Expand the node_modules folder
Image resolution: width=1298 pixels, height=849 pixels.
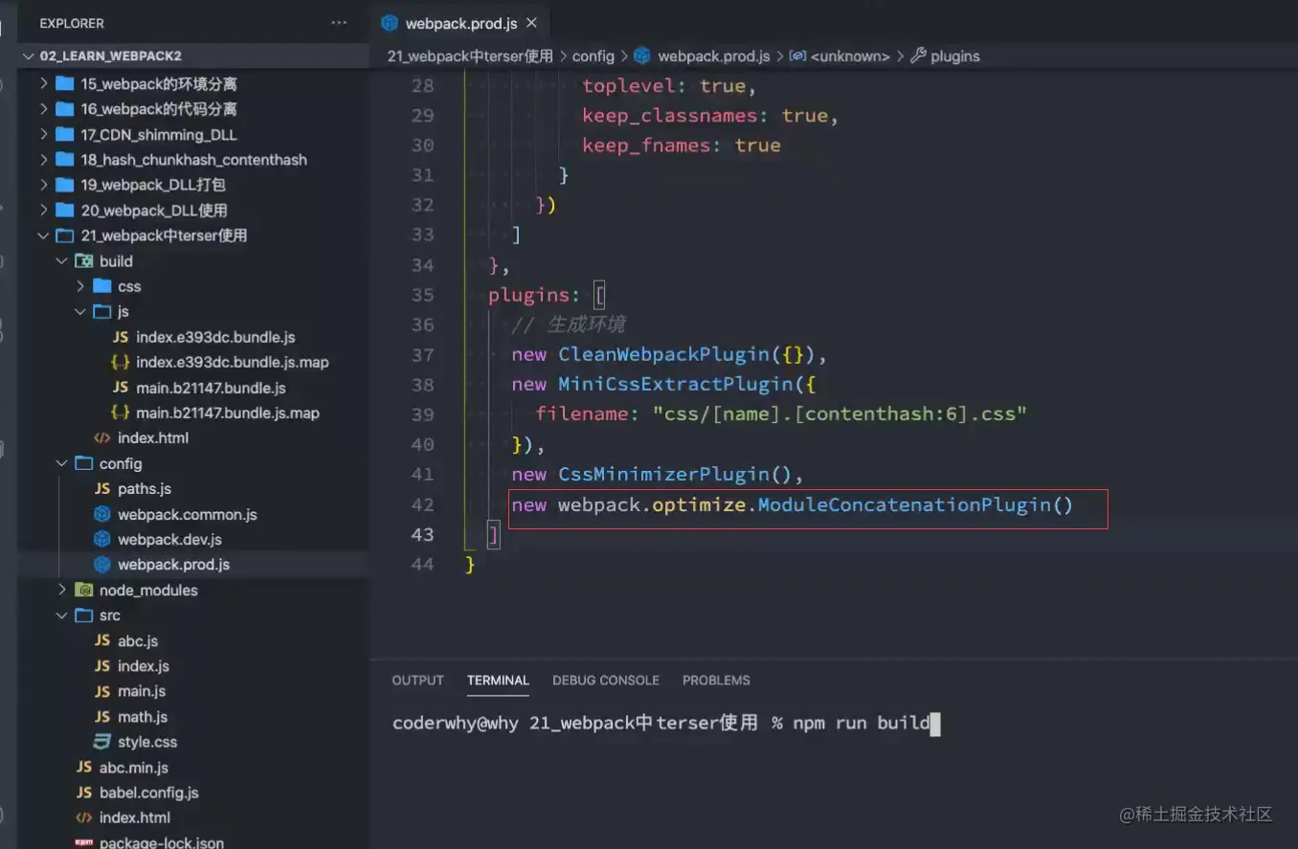tap(62, 590)
